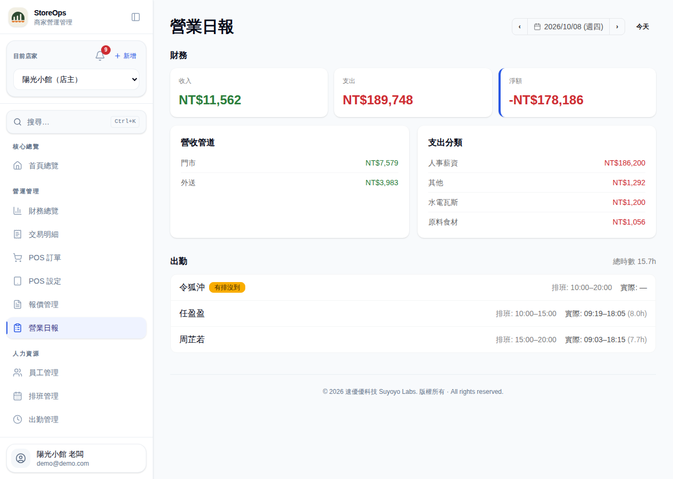Click the 人事薪資 expense row label
Screen dimensions: 681x479
click(x=443, y=163)
